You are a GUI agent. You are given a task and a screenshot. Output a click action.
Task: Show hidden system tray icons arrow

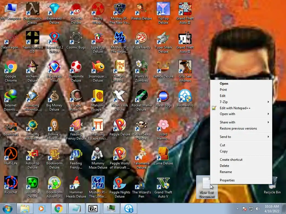(x=237, y=209)
